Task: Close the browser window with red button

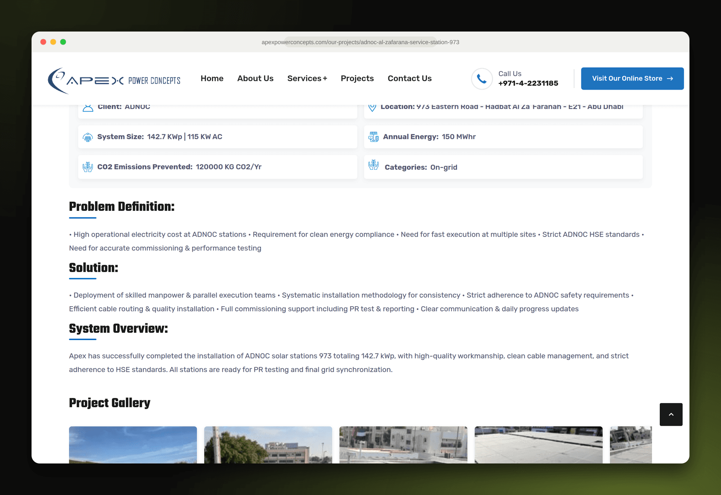Action: coord(43,42)
